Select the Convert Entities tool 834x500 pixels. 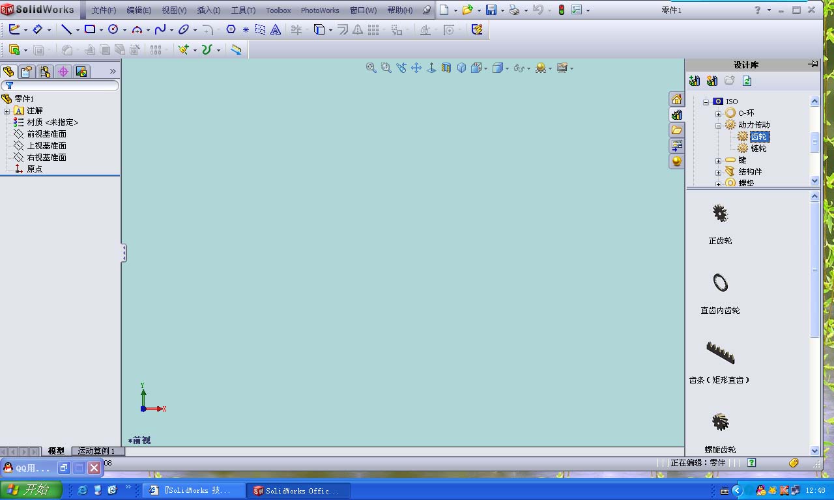319,29
